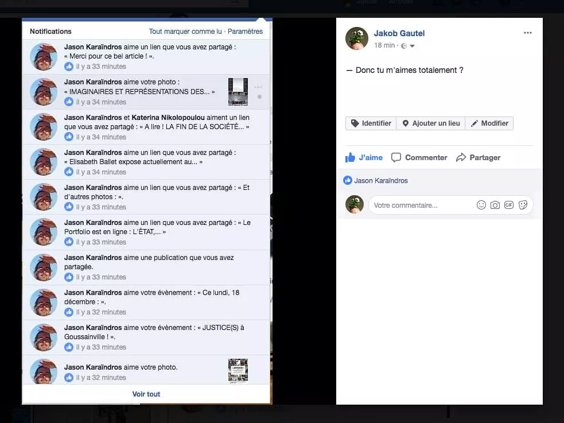
Task: Click the avatar on the 'LA FIN DE LA SOCIÉTÉ' notification
Action: point(44,127)
